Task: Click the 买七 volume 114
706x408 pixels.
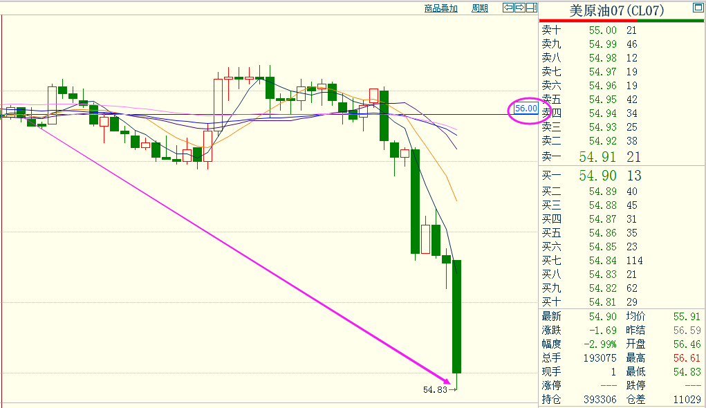Action: tap(634, 260)
